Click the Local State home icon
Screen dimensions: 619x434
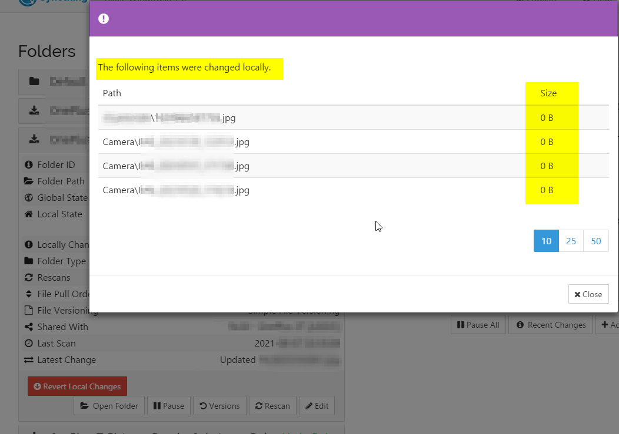(x=29, y=214)
